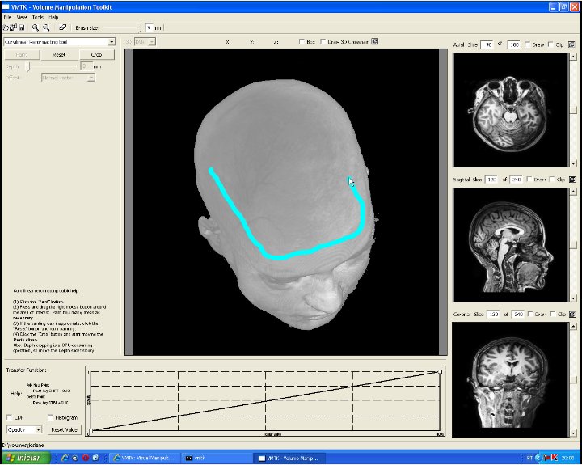
Task: Toggle the Axial Clip checkbox
Action: [x=550, y=44]
